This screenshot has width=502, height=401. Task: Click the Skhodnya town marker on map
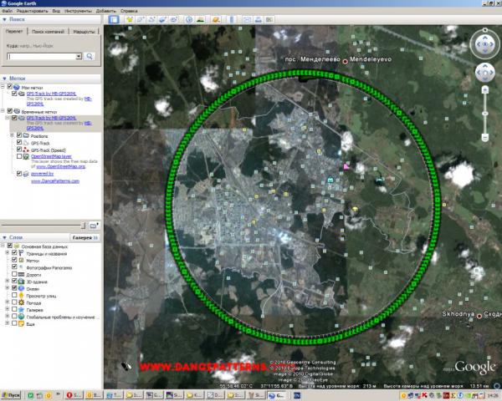tap(479, 316)
